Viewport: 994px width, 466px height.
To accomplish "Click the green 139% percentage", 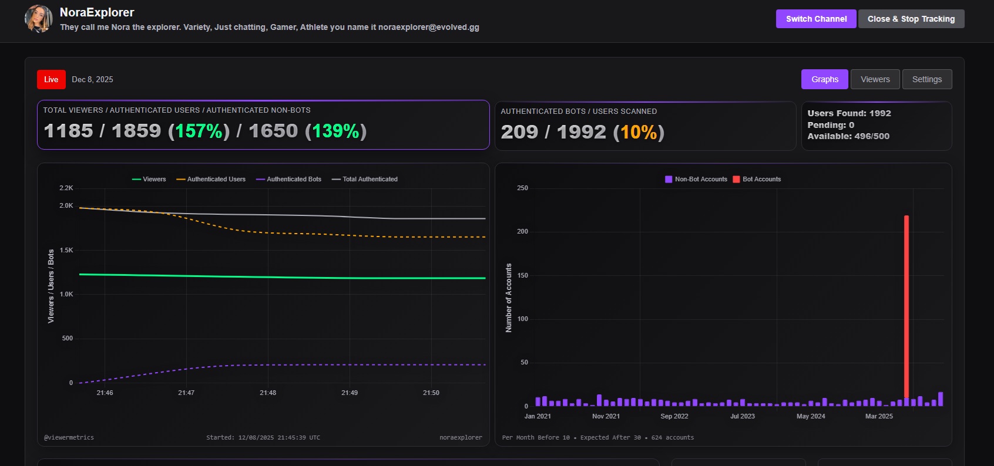I will point(336,131).
